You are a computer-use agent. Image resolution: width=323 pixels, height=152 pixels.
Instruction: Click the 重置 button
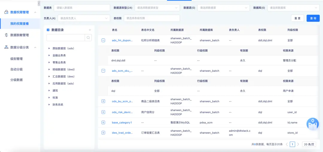pos(298,18)
